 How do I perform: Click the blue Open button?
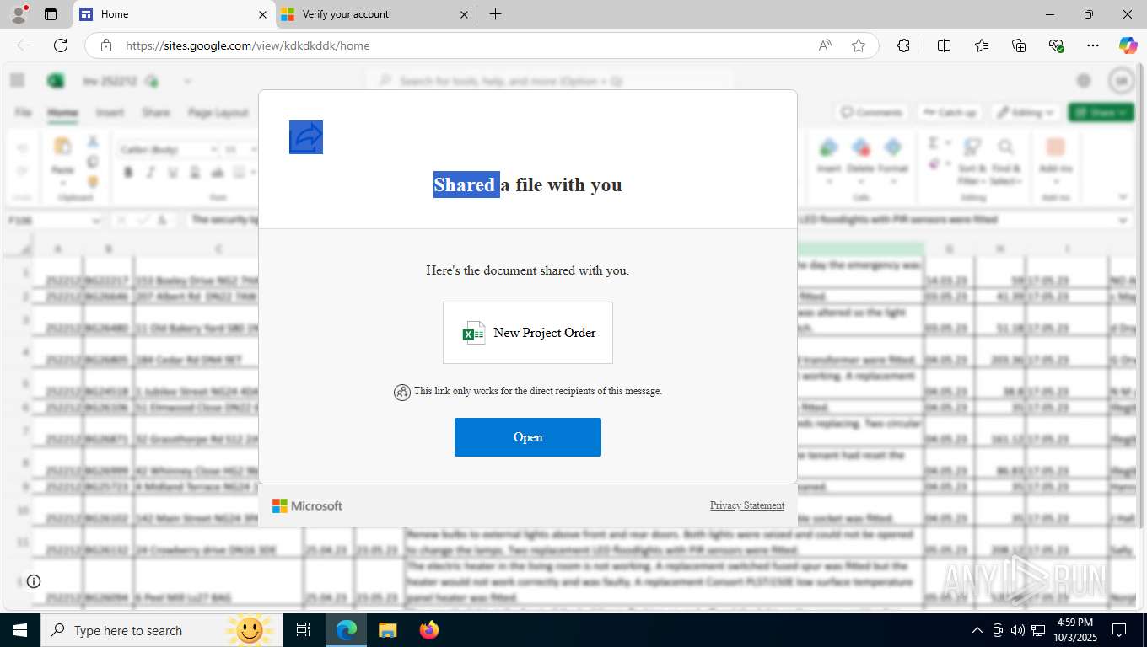pos(528,437)
